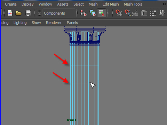Select the orange highlighted edge loop

tap(85, 83)
